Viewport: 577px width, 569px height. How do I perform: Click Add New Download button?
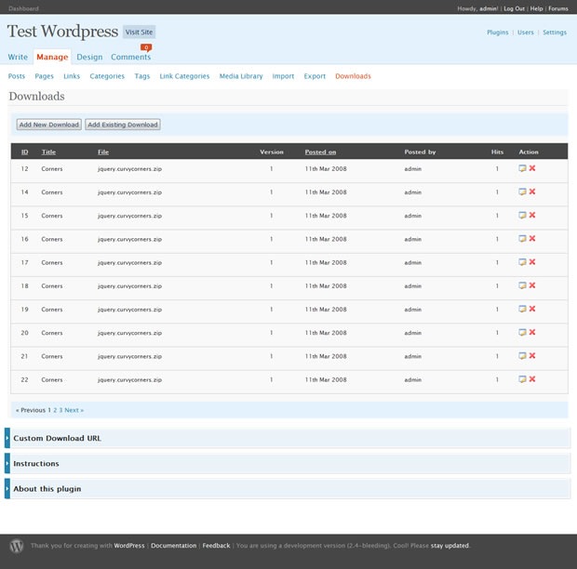coord(49,125)
